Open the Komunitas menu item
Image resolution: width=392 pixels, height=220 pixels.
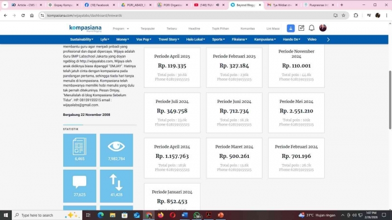[248, 29]
